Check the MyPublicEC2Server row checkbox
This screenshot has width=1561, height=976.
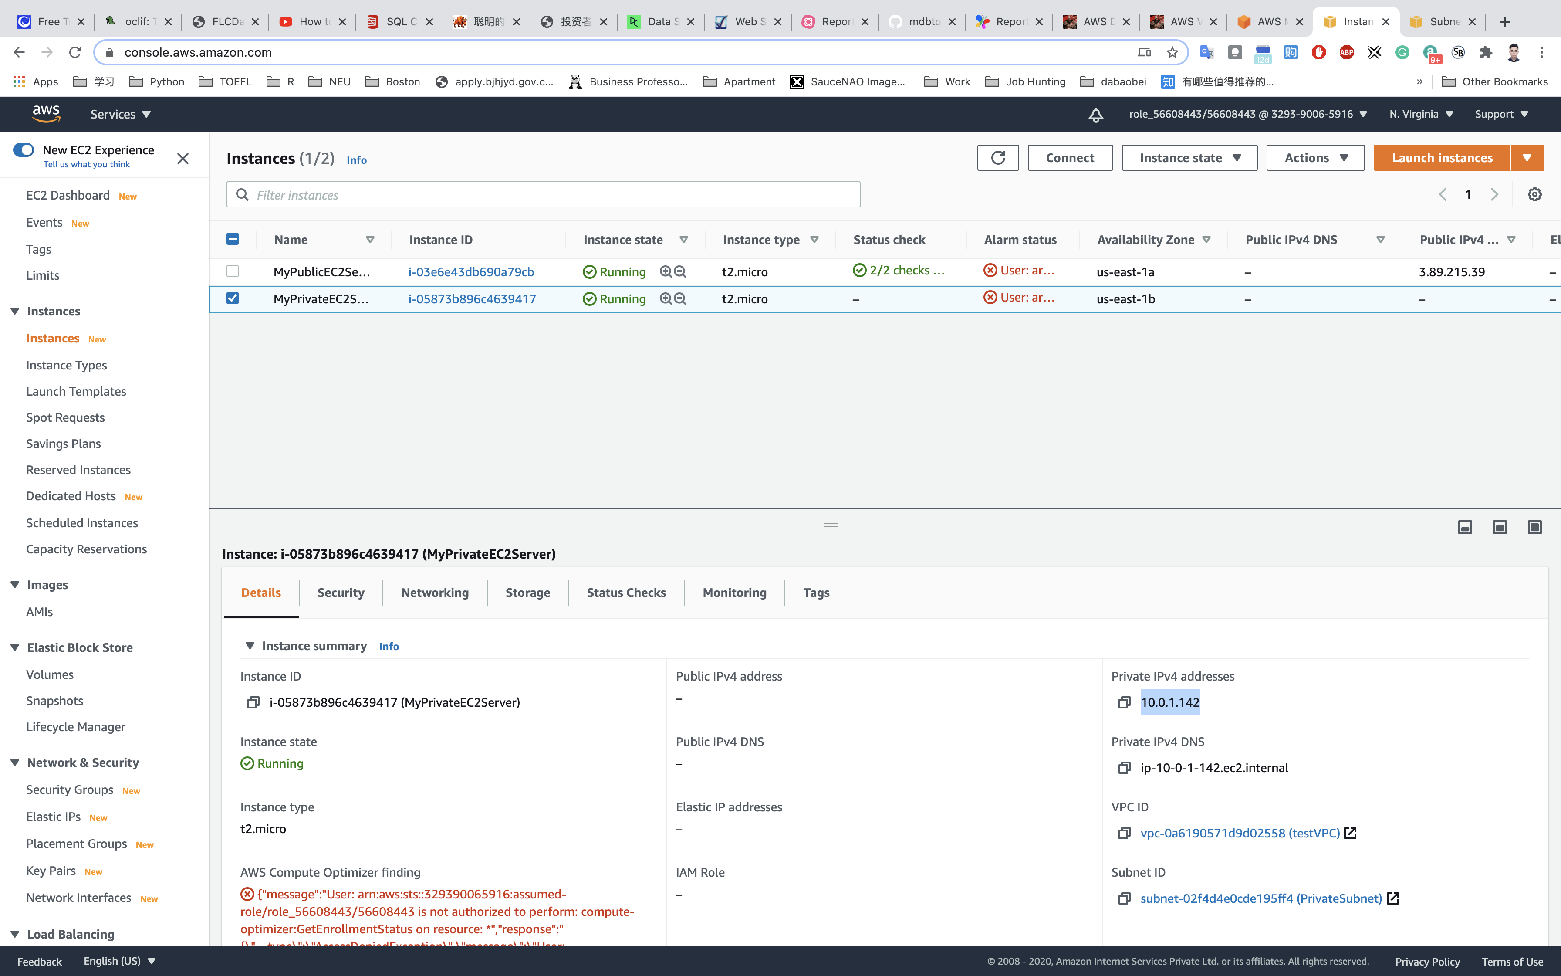click(x=233, y=271)
